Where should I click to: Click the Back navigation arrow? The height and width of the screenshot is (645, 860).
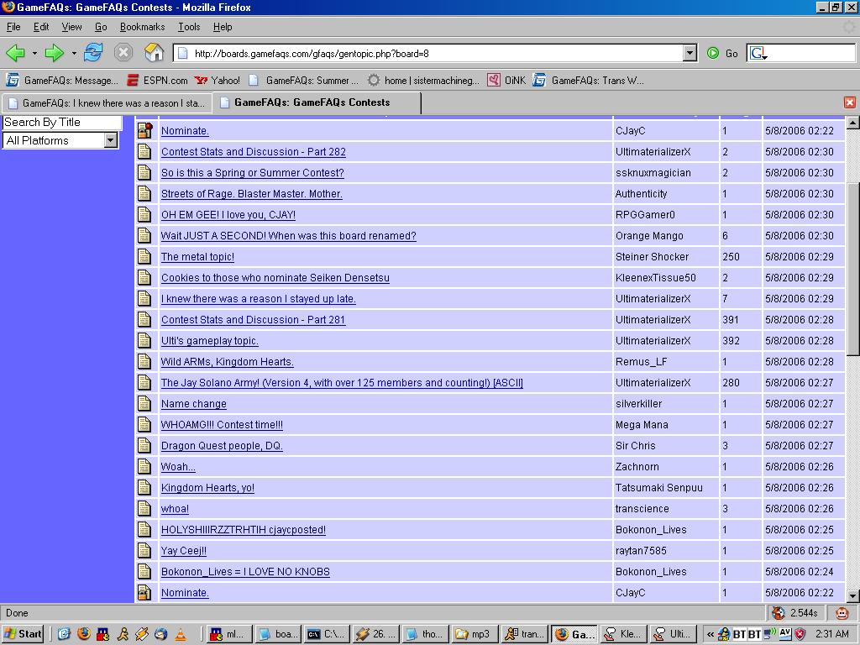pyautogui.click(x=16, y=53)
